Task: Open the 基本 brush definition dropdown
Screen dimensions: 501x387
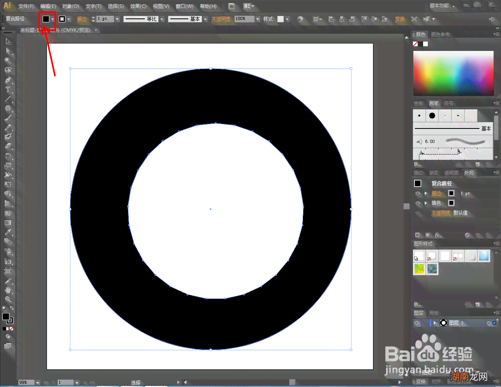Action: click(205, 19)
